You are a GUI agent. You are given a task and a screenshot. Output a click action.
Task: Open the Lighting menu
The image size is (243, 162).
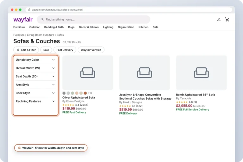[x=108, y=27]
